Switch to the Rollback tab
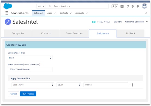The height and width of the screenshot is (106, 151). coord(131,33)
